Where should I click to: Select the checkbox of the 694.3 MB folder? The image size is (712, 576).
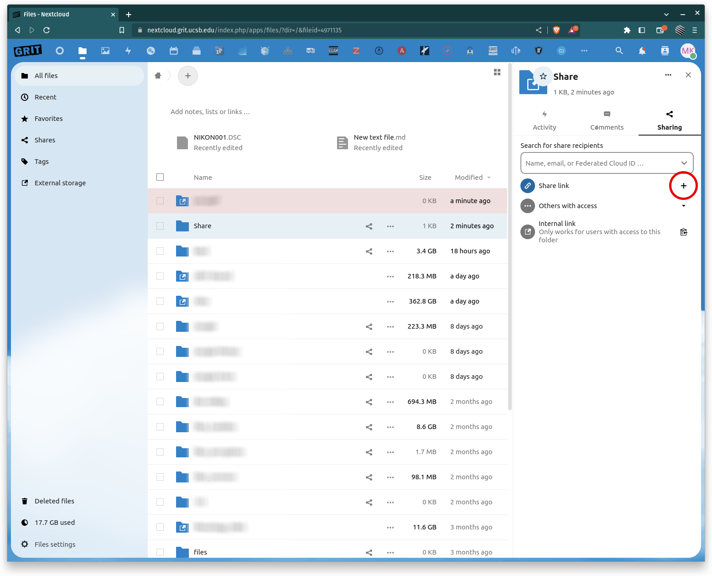pos(160,402)
